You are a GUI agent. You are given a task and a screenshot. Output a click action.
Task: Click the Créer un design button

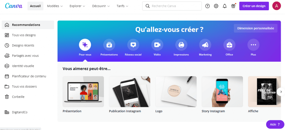[254, 6]
